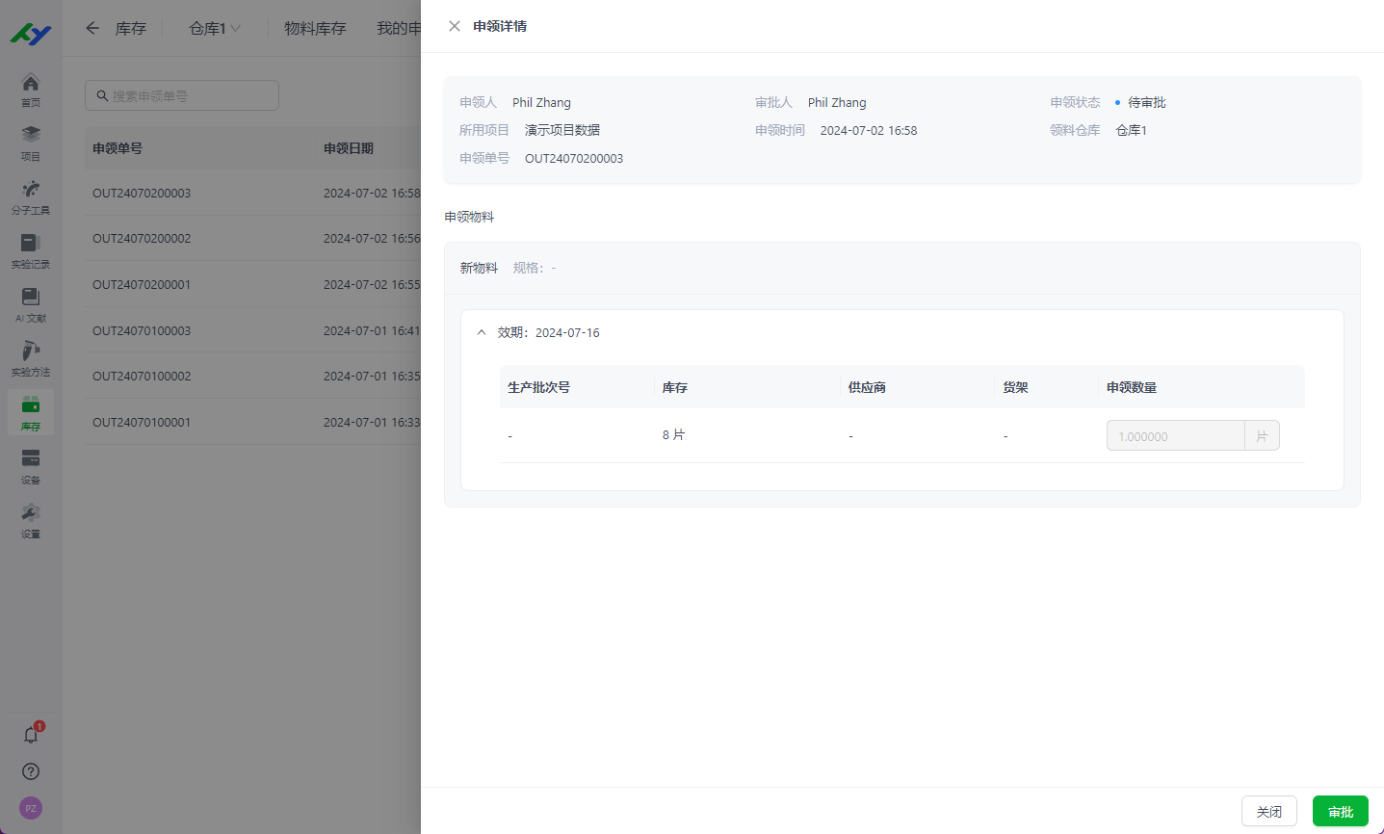Screen dimensions: 1384x834
Task: Click the green 审批 approve button
Action: [1340, 811]
